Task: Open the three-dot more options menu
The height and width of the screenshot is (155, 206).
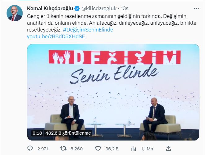Action: (196, 9)
